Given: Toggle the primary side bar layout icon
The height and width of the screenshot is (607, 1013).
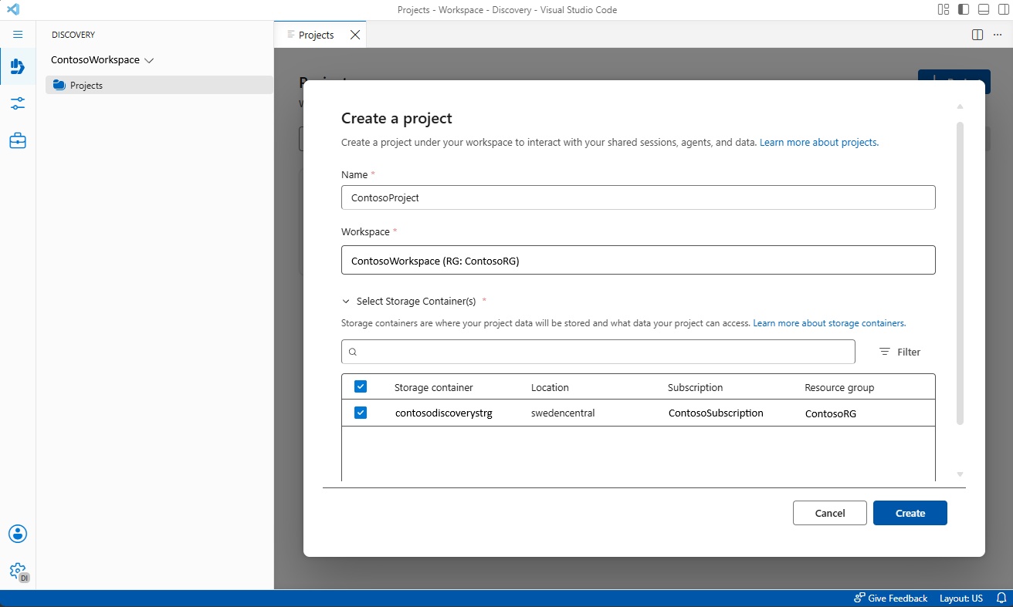Looking at the screenshot, I should [964, 10].
